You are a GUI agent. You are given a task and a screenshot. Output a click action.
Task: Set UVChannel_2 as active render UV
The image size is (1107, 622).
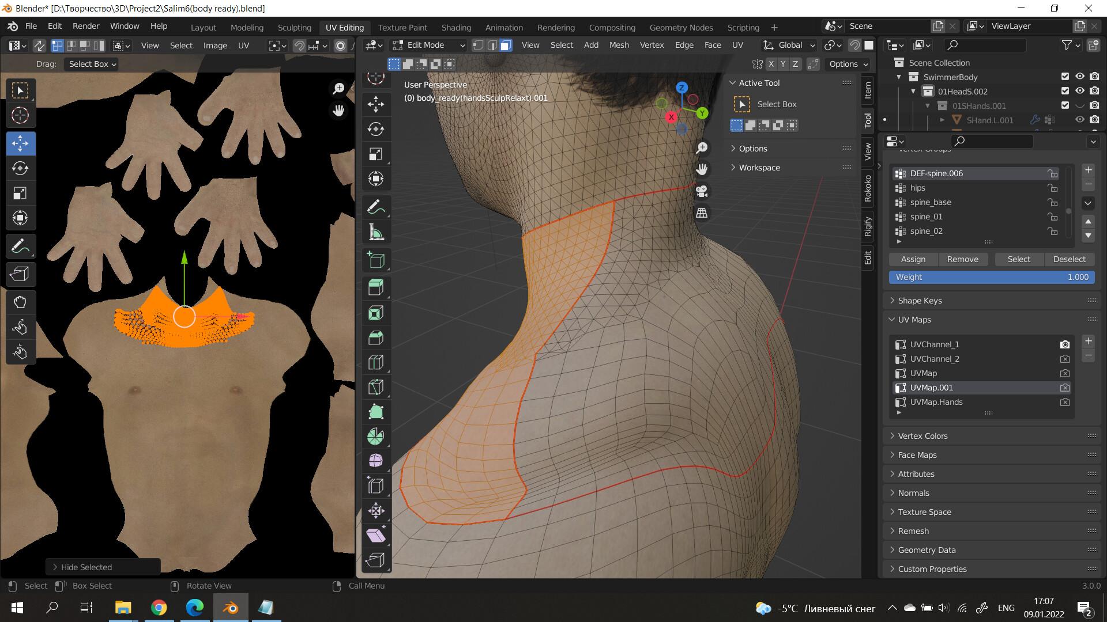[x=1065, y=359]
